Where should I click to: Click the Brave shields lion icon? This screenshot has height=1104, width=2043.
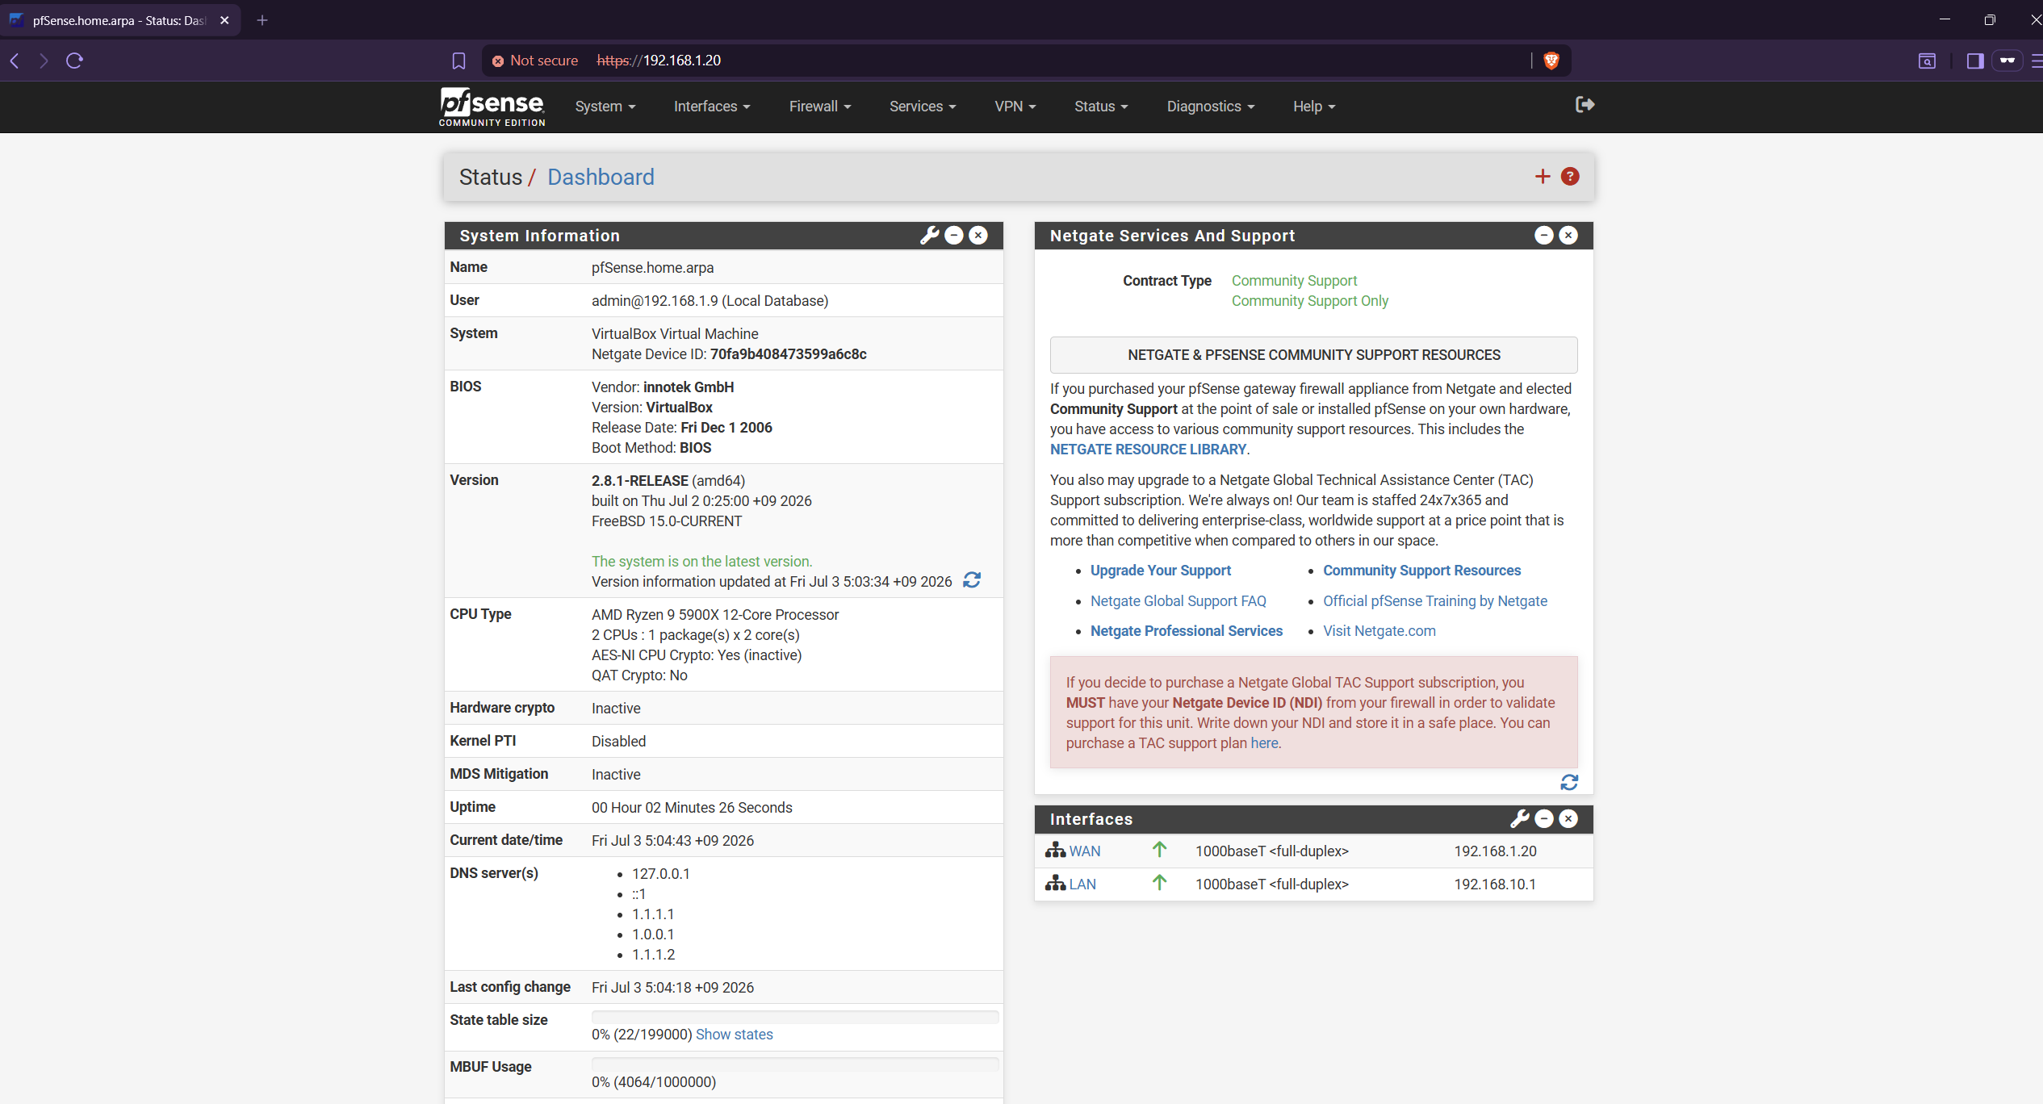tap(1551, 61)
